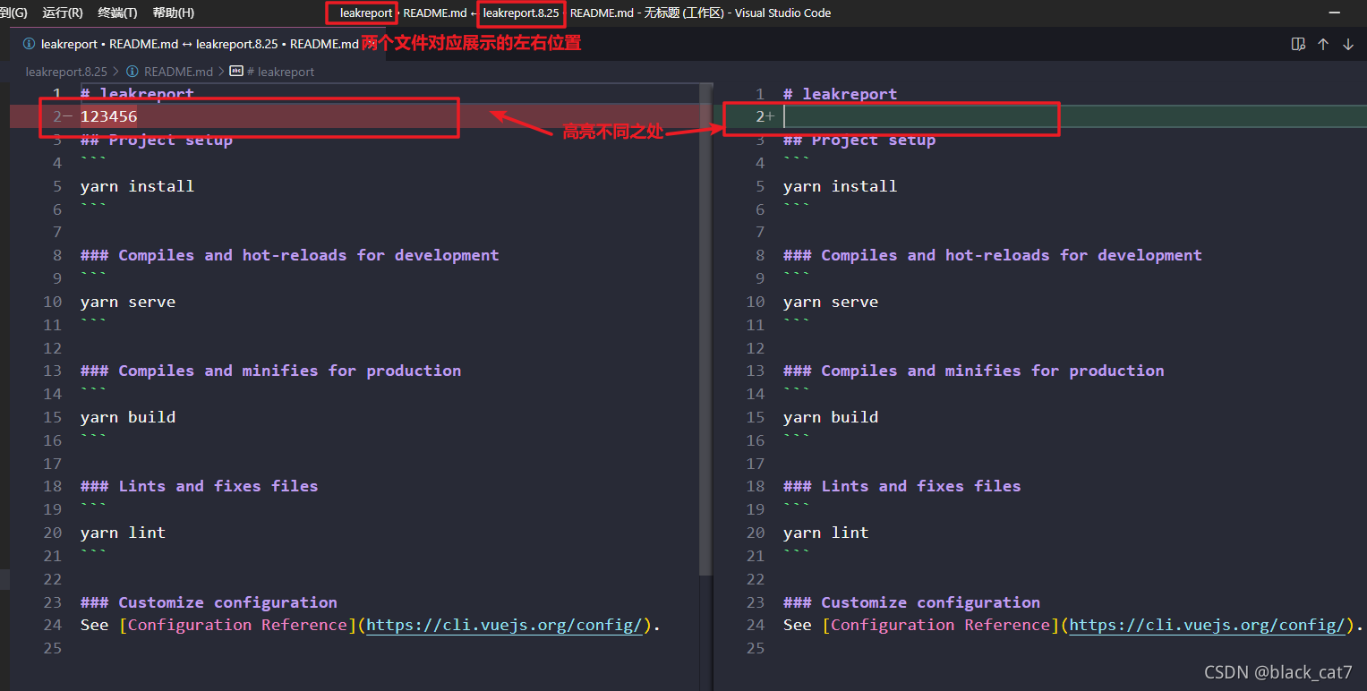Click line number 8 in right pane

[x=760, y=255]
